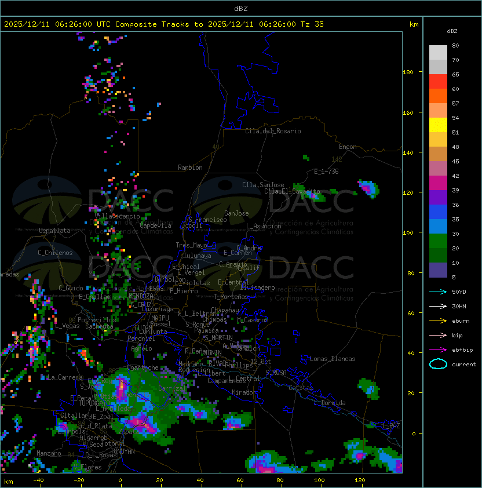482x488 pixels.
Task: Click the cyan 50YD arrow in legend
Action: pyautogui.click(x=438, y=292)
